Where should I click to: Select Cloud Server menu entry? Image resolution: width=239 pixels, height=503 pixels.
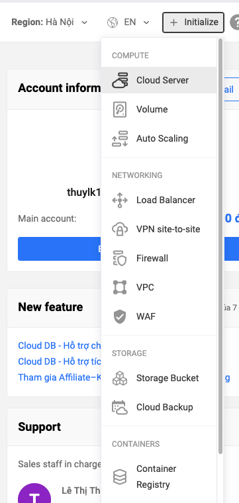[x=159, y=80]
